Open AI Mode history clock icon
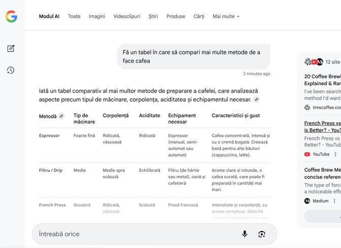This screenshot has height=248, width=341. coord(11,71)
